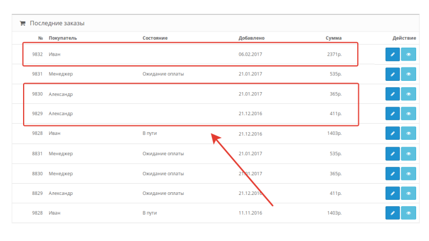Edit order 9828 dated 21.12.2016
This screenshot has width=429, height=241.
click(x=393, y=133)
